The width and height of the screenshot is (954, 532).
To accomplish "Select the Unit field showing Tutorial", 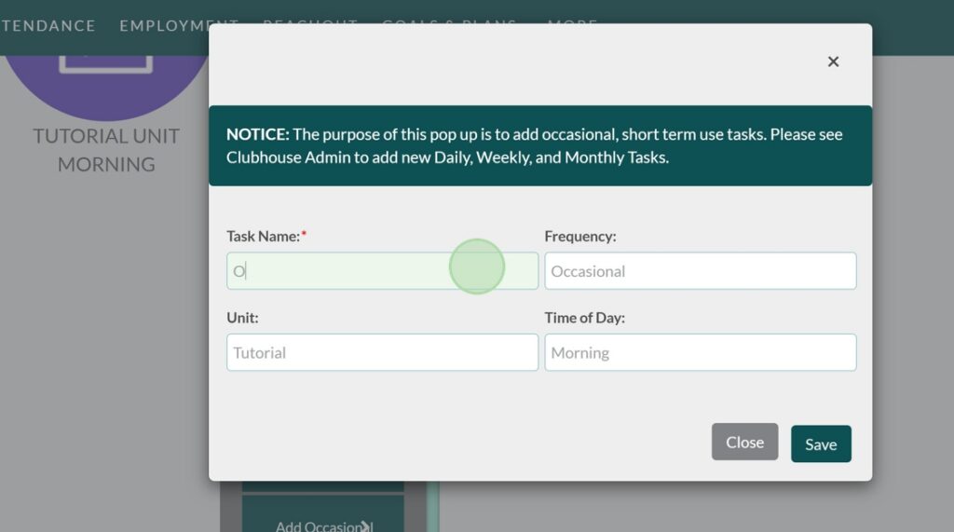I will [382, 353].
